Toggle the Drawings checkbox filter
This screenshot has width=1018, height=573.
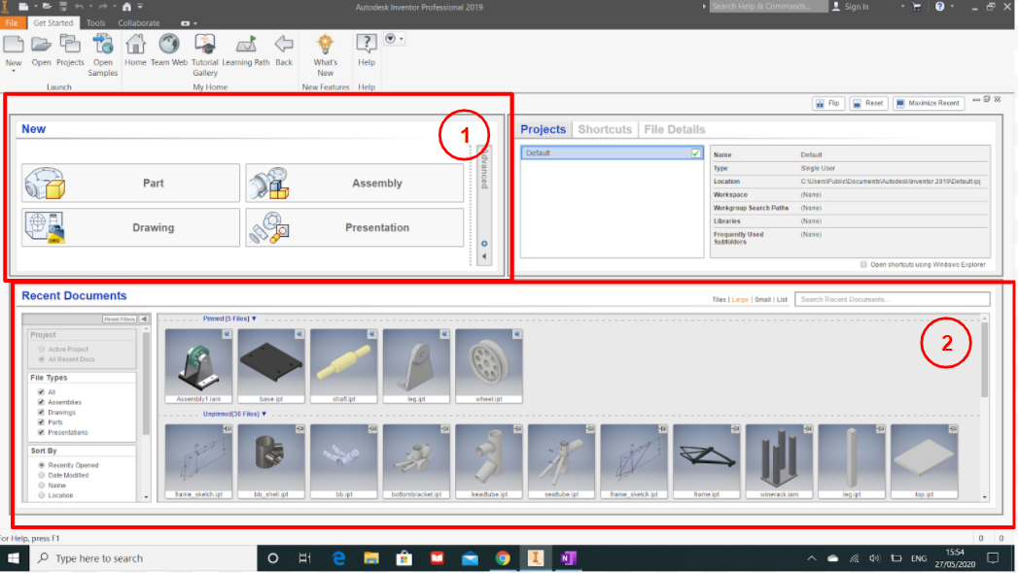(x=42, y=412)
